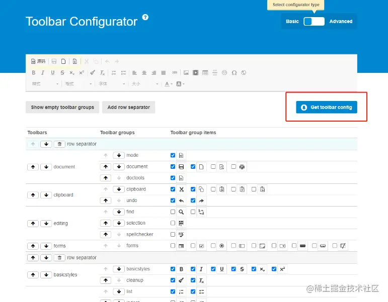Check the spellchecker item checkbox
Viewport: 388px width, 302px height.
(x=173, y=234)
